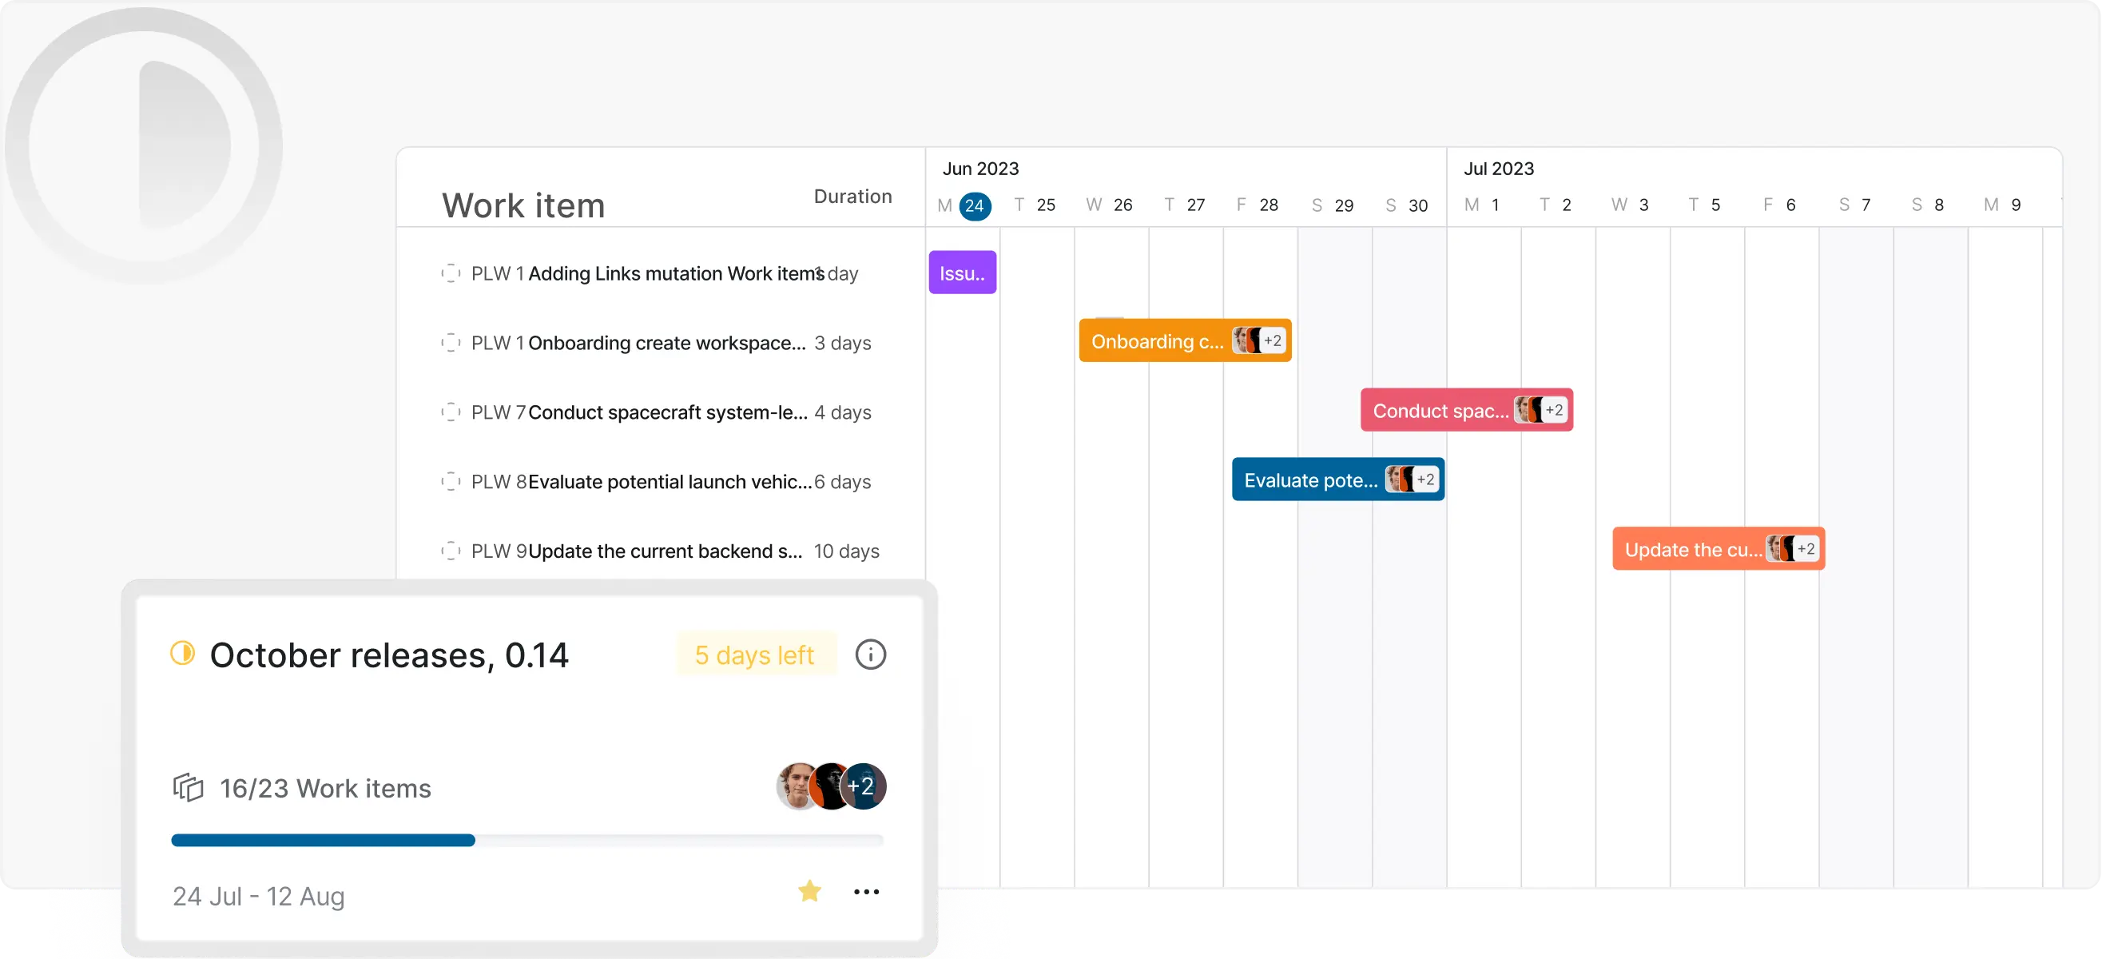Click the +2 avatar group on the cycle card

coord(861,786)
